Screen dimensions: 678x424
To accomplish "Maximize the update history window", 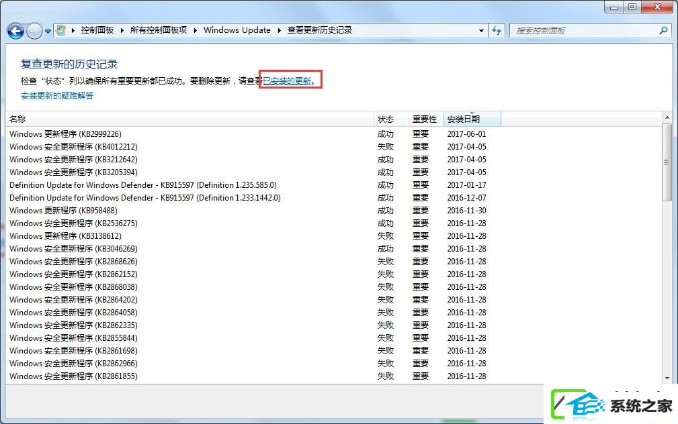I will [x=632, y=7].
